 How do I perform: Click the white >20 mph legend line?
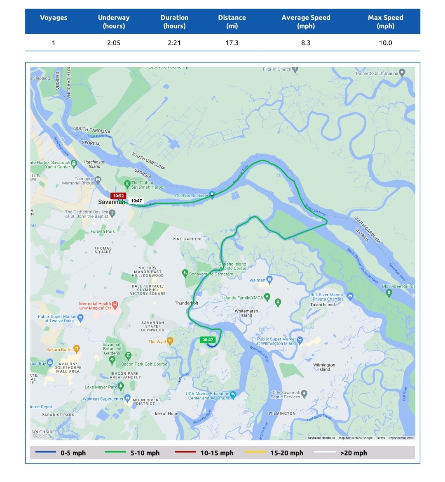point(326,452)
